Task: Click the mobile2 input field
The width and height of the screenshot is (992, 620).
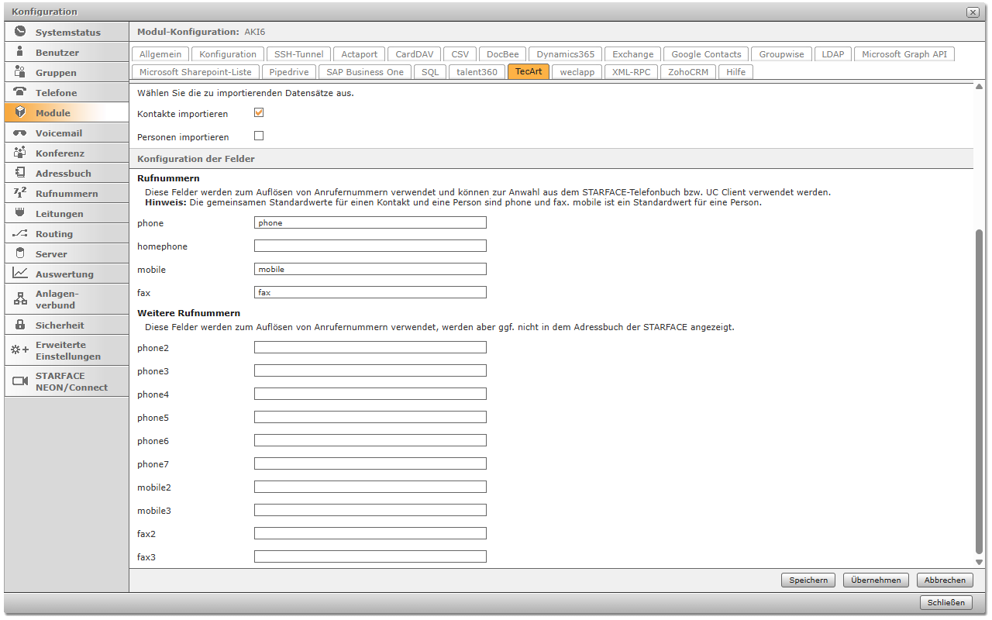Action: tap(370, 487)
